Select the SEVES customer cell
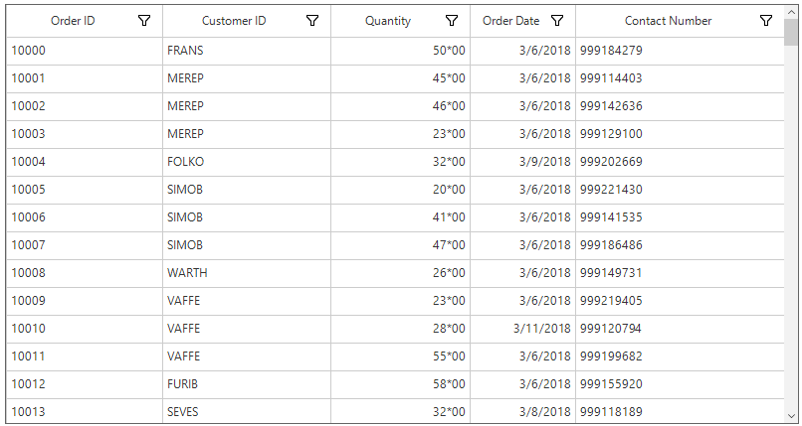The width and height of the screenshot is (802, 426). point(247,411)
